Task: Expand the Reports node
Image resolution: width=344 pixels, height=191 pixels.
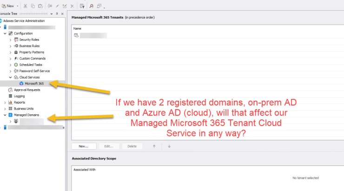Action: [5, 102]
